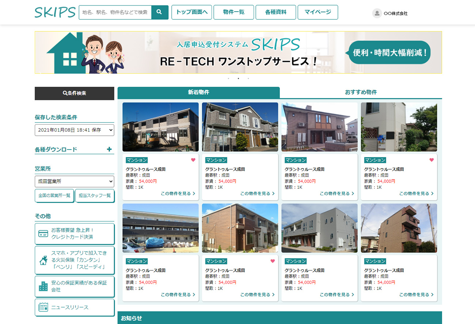Click the SKIPS logo in header

55,12
